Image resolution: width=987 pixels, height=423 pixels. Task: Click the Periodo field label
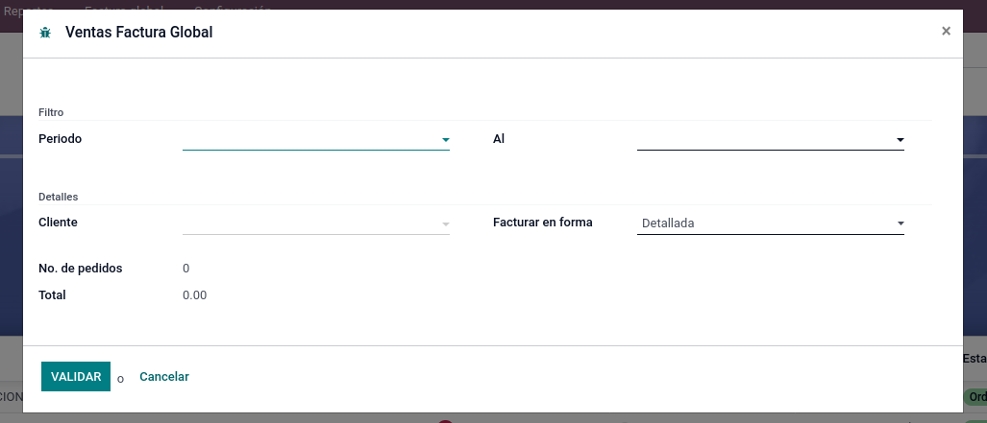(x=61, y=139)
